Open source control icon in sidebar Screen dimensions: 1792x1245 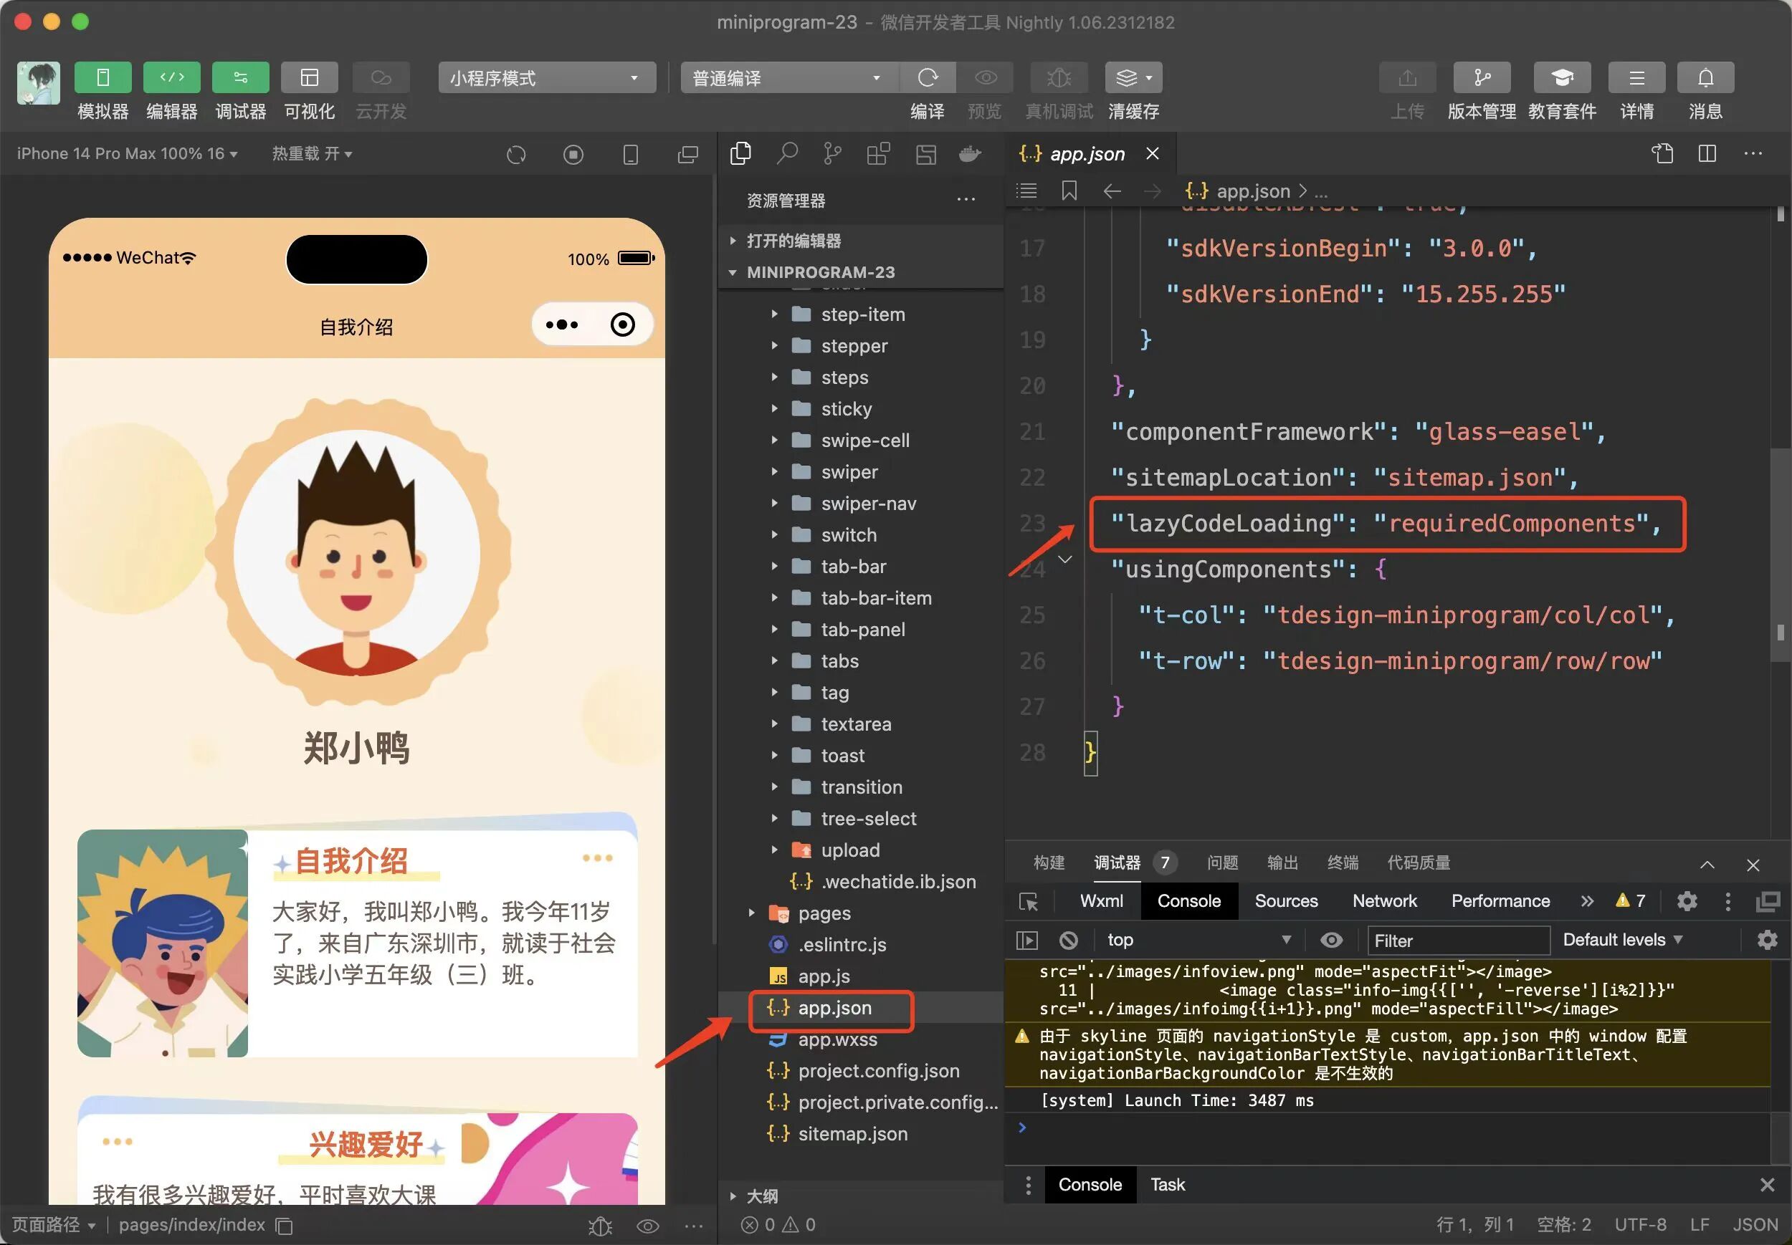833,154
